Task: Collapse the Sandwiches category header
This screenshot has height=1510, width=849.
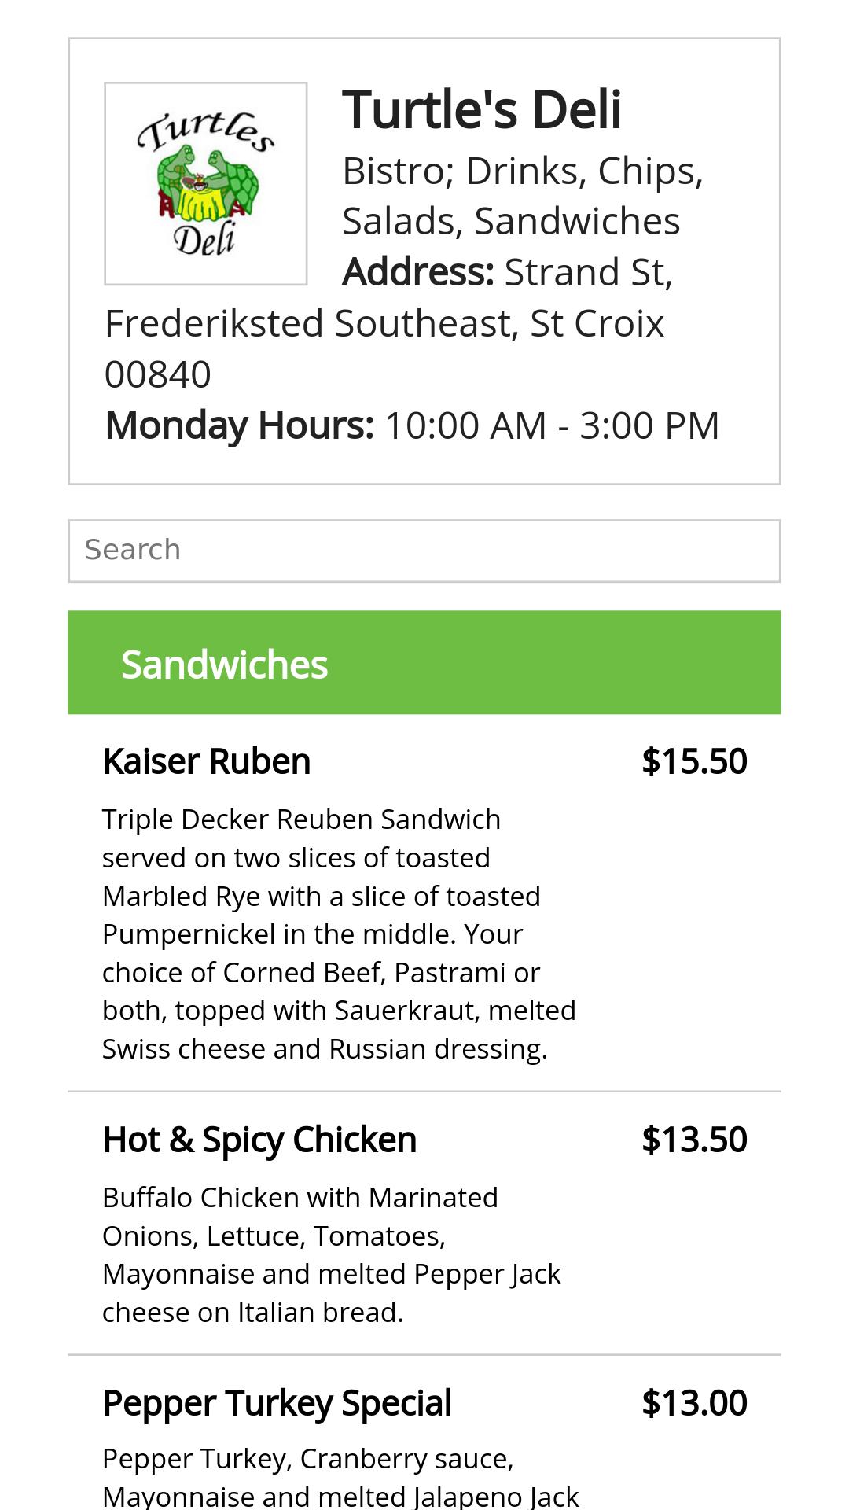Action: (424, 663)
